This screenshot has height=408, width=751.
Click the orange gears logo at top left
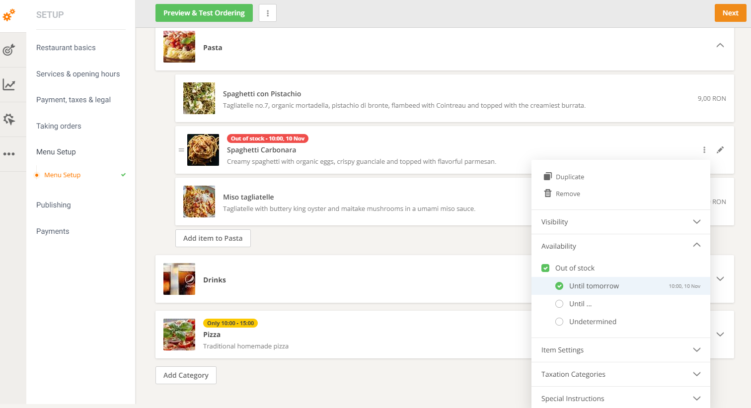[x=9, y=15]
